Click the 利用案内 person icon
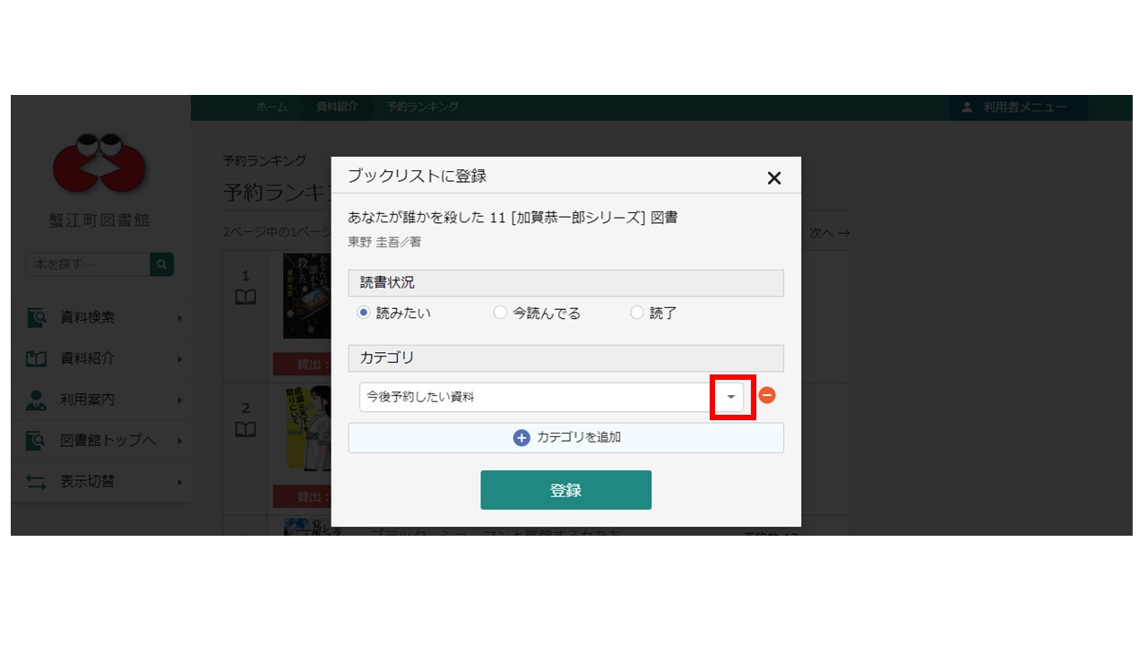This screenshot has height=645, width=1147. coord(36,400)
